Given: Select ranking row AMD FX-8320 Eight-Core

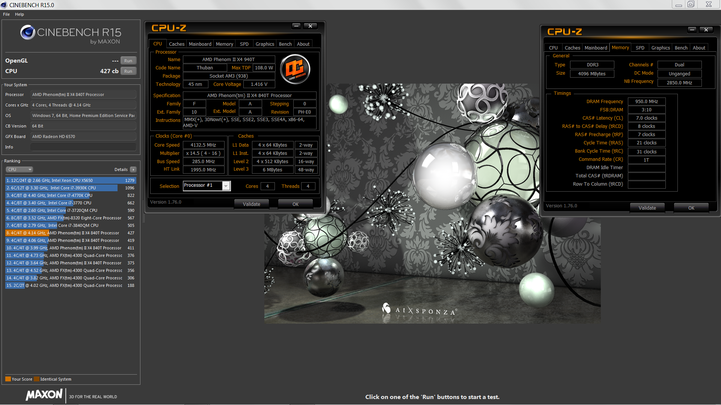Looking at the screenshot, I should click(71, 218).
